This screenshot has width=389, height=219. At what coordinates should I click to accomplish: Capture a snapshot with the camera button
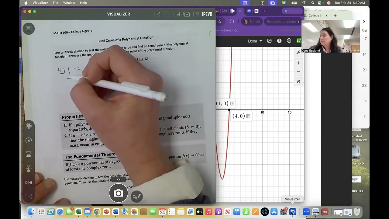point(118,193)
